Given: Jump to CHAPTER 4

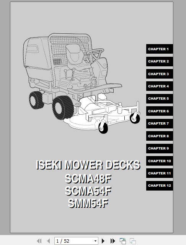Looking at the screenshot, I should click(x=160, y=86).
